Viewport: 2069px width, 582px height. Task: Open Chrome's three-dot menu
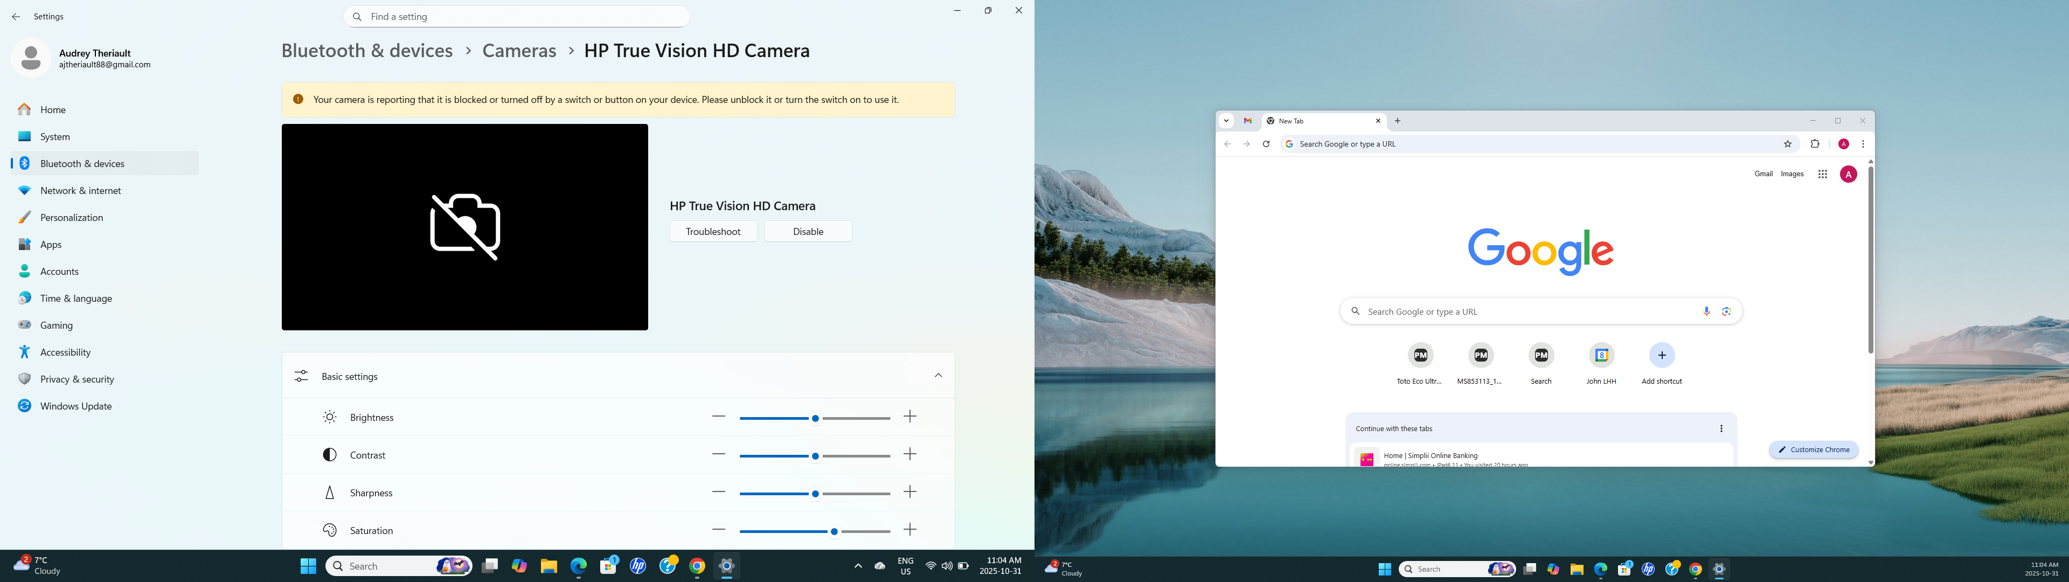point(1863,144)
